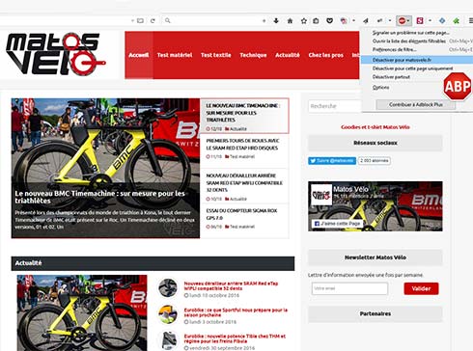This screenshot has height=351, width=473.
Task: Open the 'Test textile' navigation tab
Action: [x=216, y=55]
